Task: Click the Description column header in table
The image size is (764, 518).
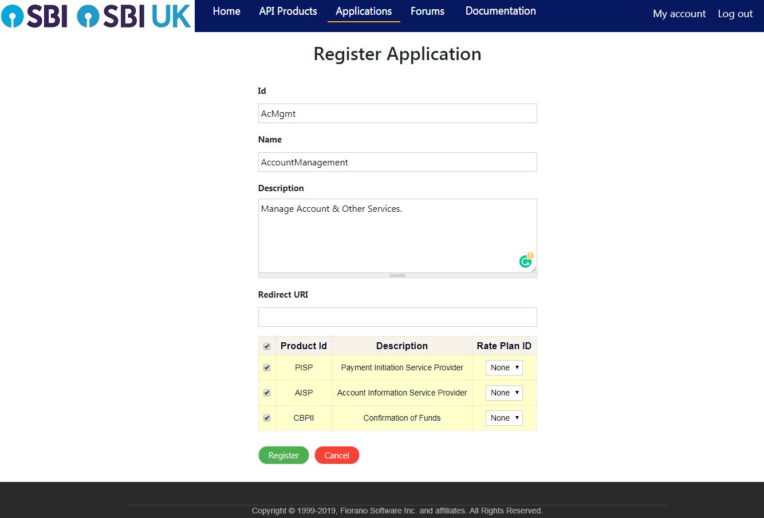Action: (402, 346)
